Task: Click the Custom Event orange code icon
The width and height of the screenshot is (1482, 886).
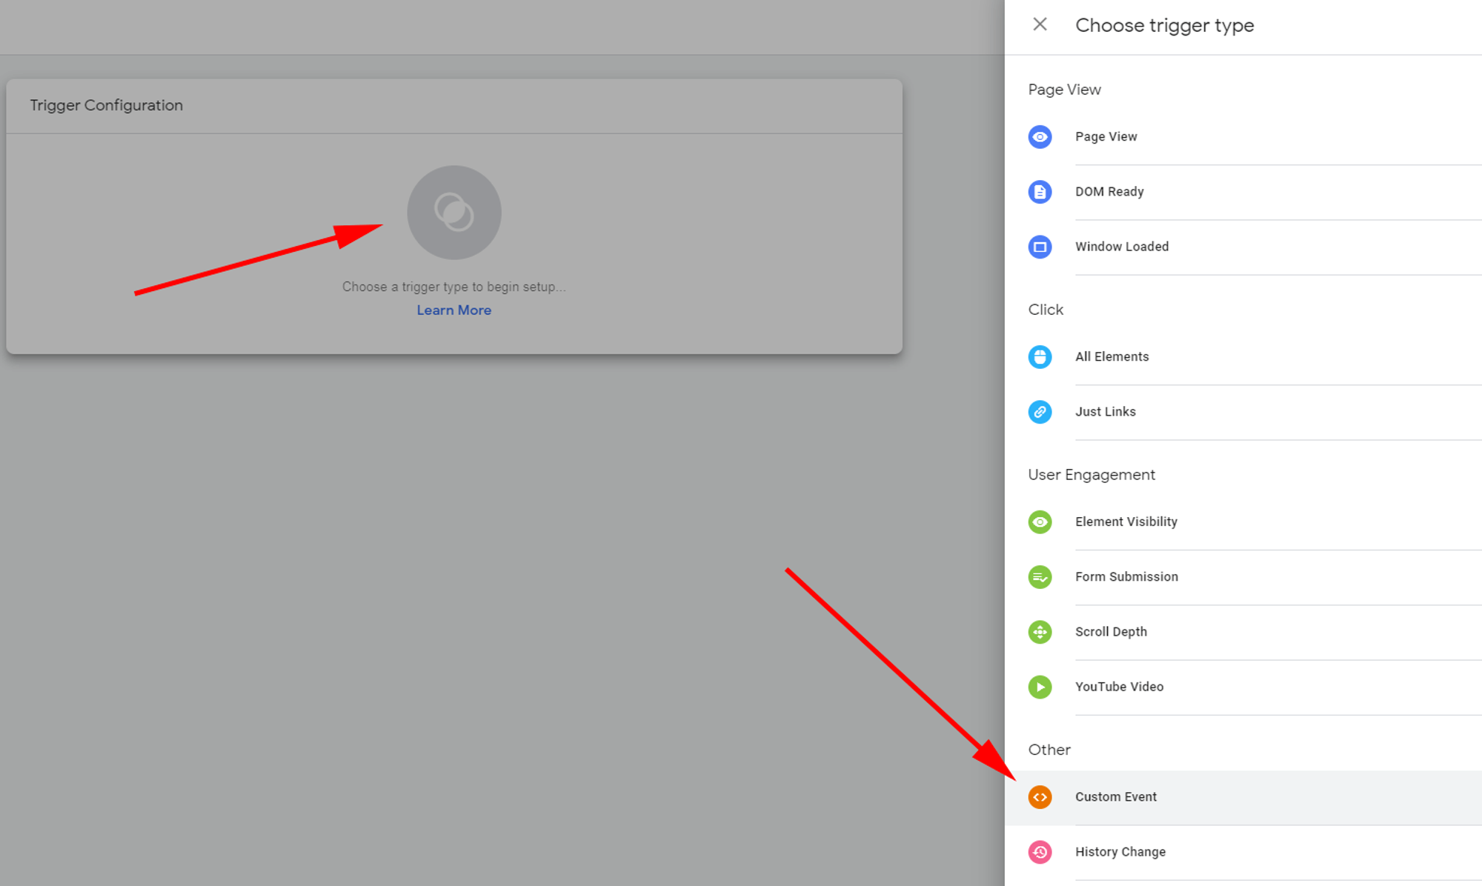Action: pyautogui.click(x=1040, y=797)
